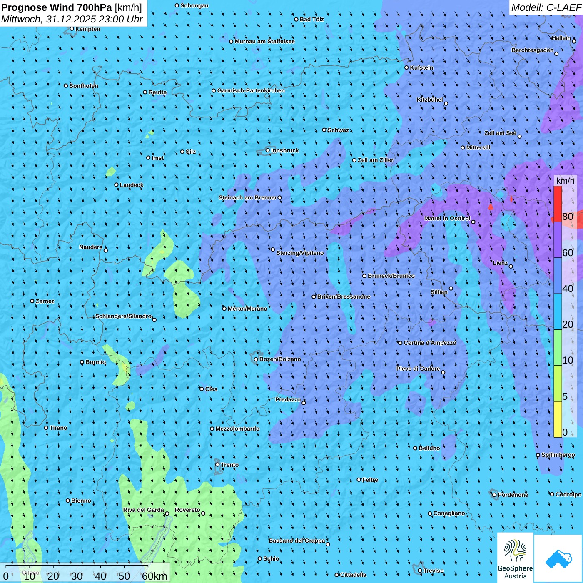
Task: Click the 'Murnau am Staffelsee' label
Action: [x=265, y=41]
